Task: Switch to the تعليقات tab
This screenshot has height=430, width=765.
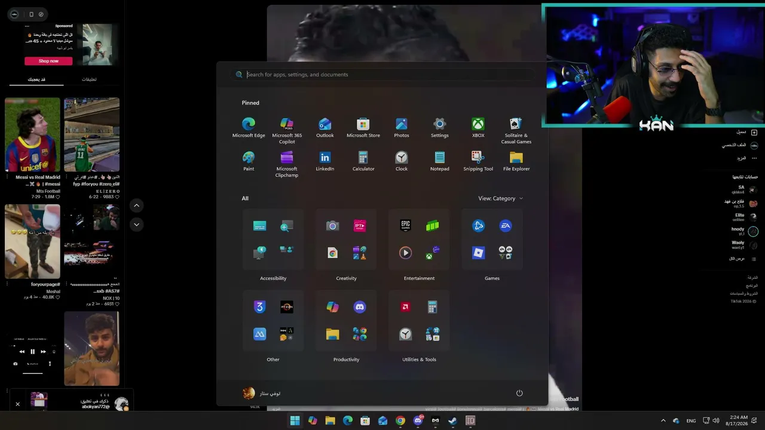Action: pos(89,79)
